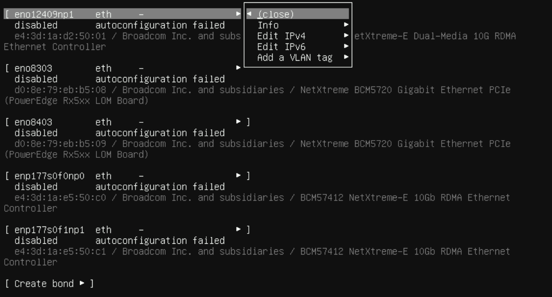This screenshot has height=297, width=552.
Task: Select the eno8403 interface name
Action: (34, 122)
